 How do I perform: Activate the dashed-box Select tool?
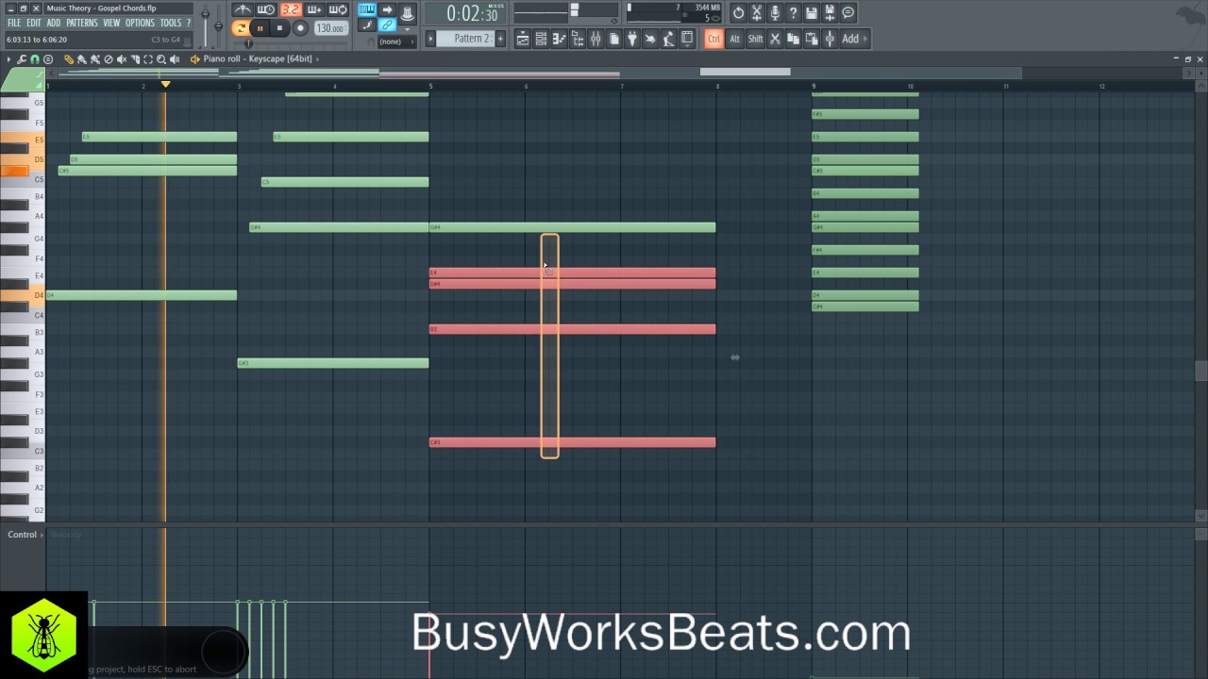coord(148,59)
